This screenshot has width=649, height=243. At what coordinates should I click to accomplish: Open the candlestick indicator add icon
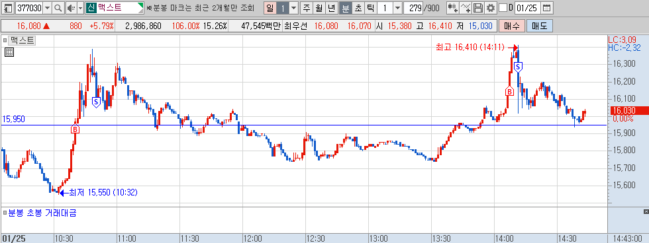point(452,7)
